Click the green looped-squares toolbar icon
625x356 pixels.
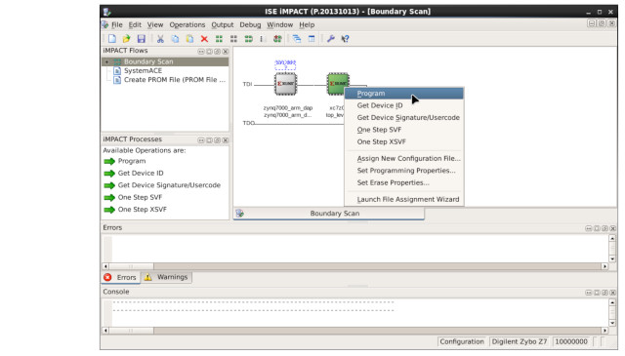click(249, 39)
